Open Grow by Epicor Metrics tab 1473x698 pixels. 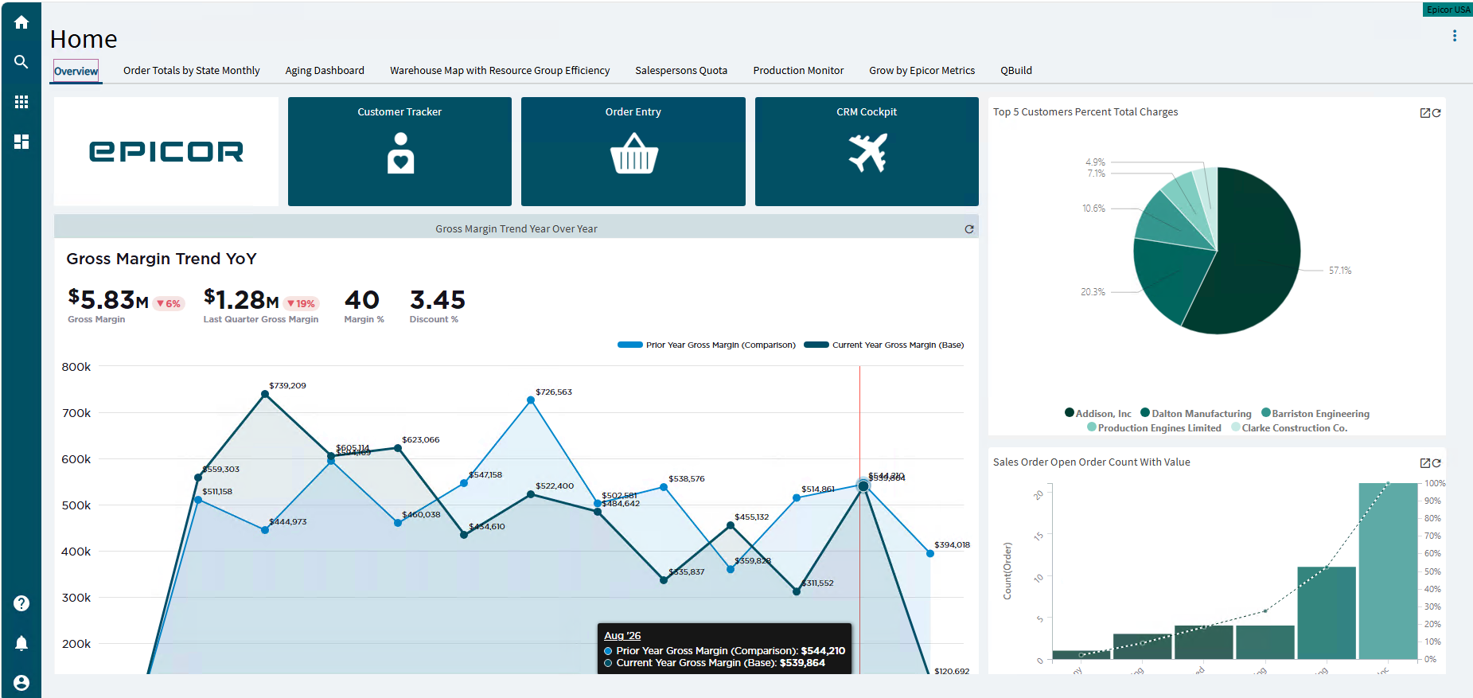922,71
